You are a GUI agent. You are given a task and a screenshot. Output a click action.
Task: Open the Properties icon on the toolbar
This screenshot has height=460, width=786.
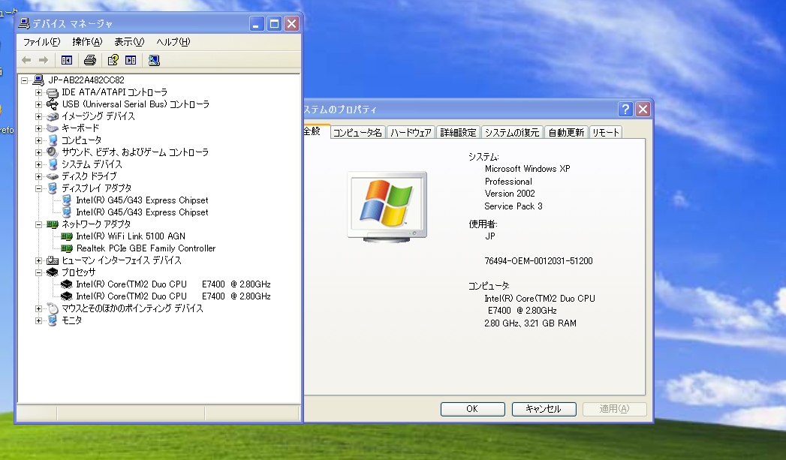[x=131, y=59]
